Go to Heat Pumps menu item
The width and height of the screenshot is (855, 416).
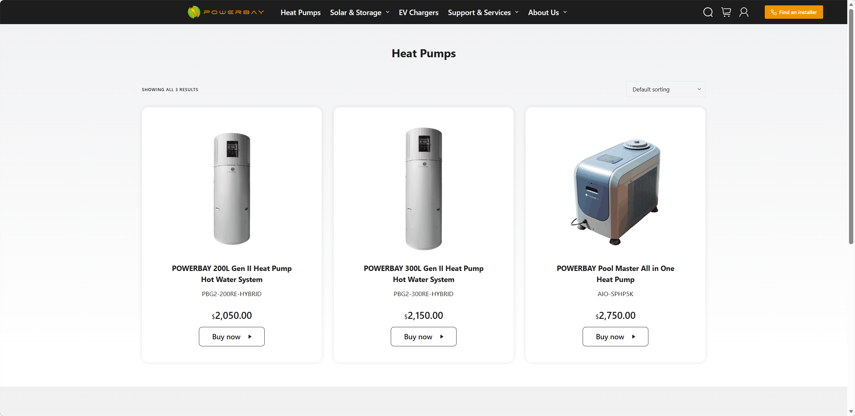tap(301, 12)
